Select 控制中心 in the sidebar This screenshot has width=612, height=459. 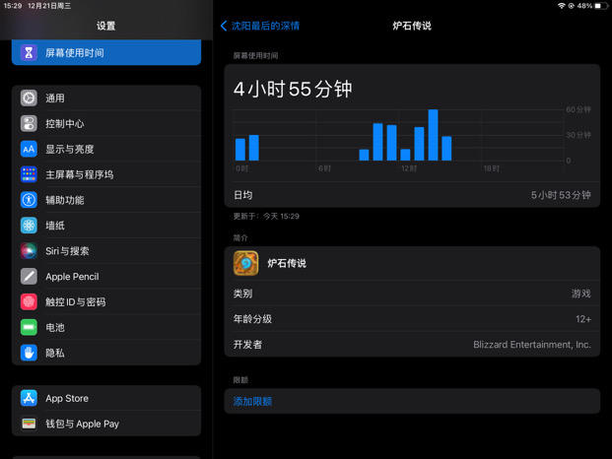(x=106, y=124)
